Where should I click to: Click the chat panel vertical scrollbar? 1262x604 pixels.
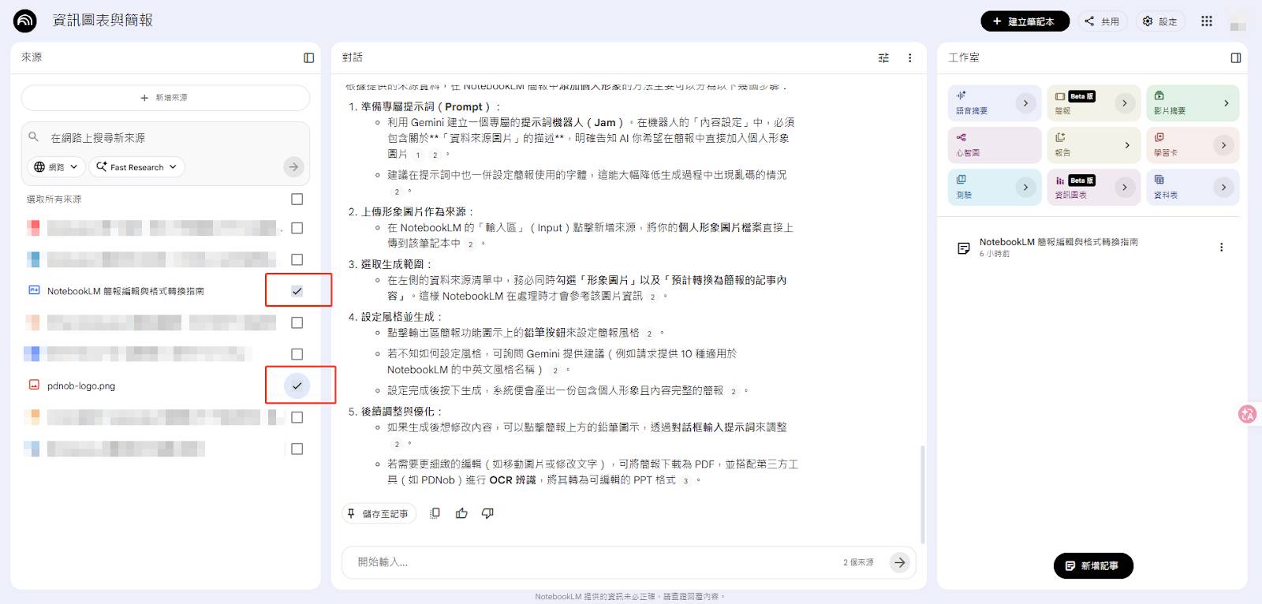click(x=922, y=494)
